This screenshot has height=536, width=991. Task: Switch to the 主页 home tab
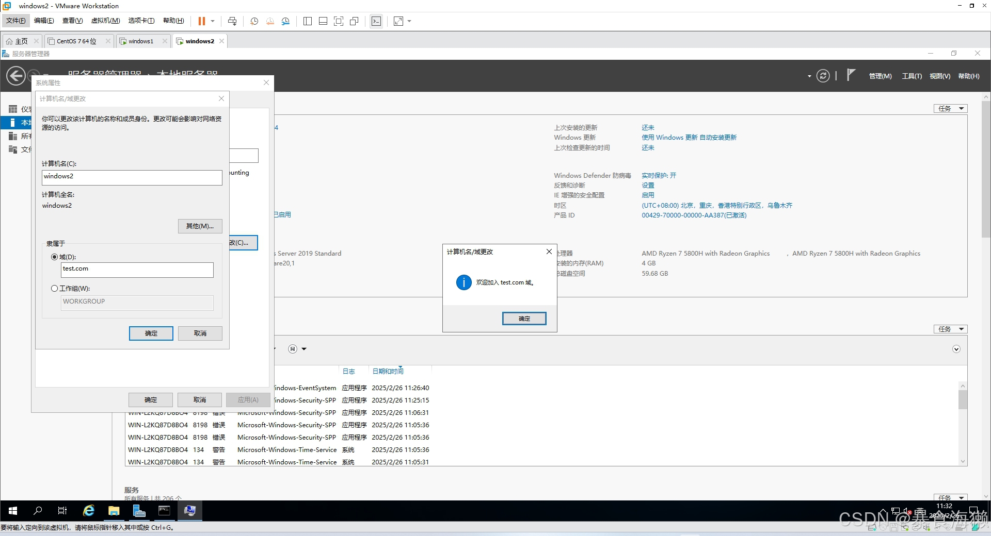[22, 41]
